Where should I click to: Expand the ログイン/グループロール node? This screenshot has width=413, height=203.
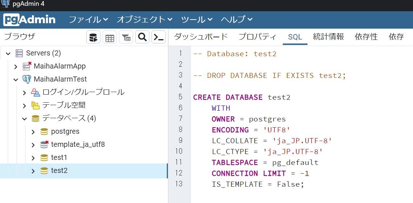pyautogui.click(x=25, y=92)
